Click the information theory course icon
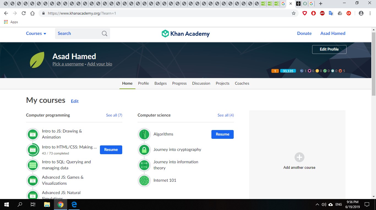The height and width of the screenshot is (210, 376). [144, 165]
